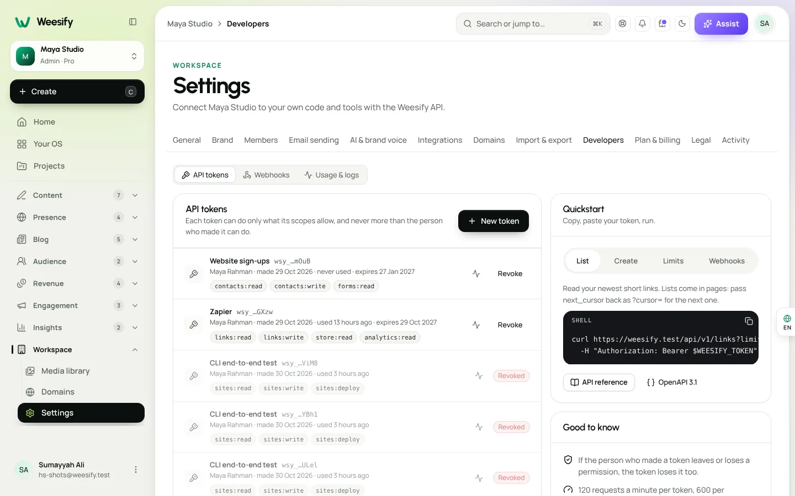
Task: Expand the Content section
Action: pos(77,195)
